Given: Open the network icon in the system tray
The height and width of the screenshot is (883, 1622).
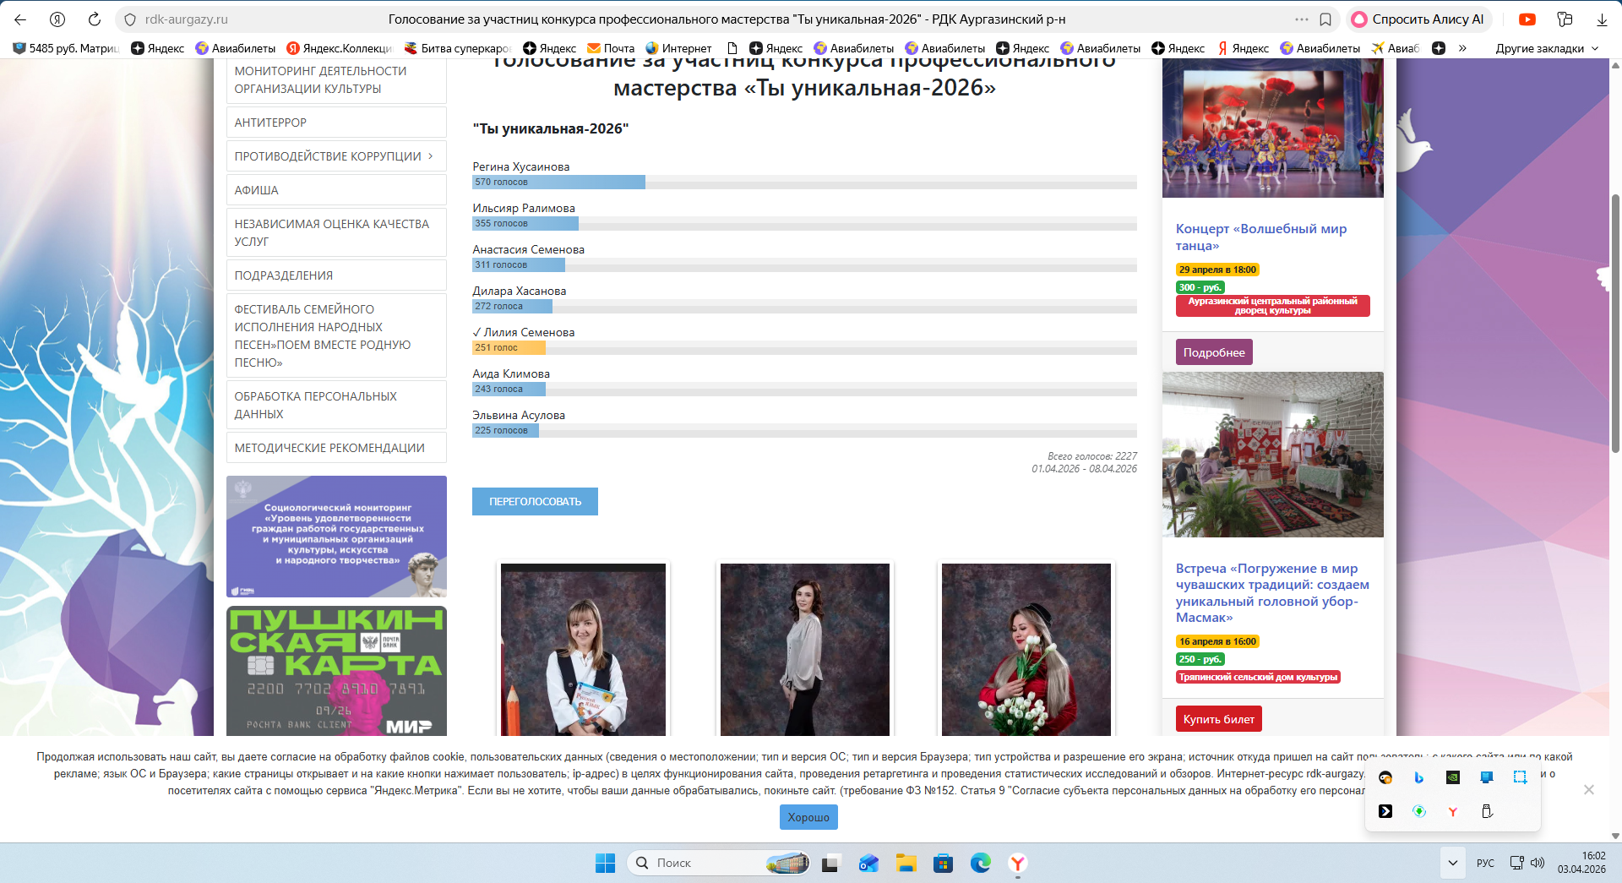Looking at the screenshot, I should point(1517,863).
